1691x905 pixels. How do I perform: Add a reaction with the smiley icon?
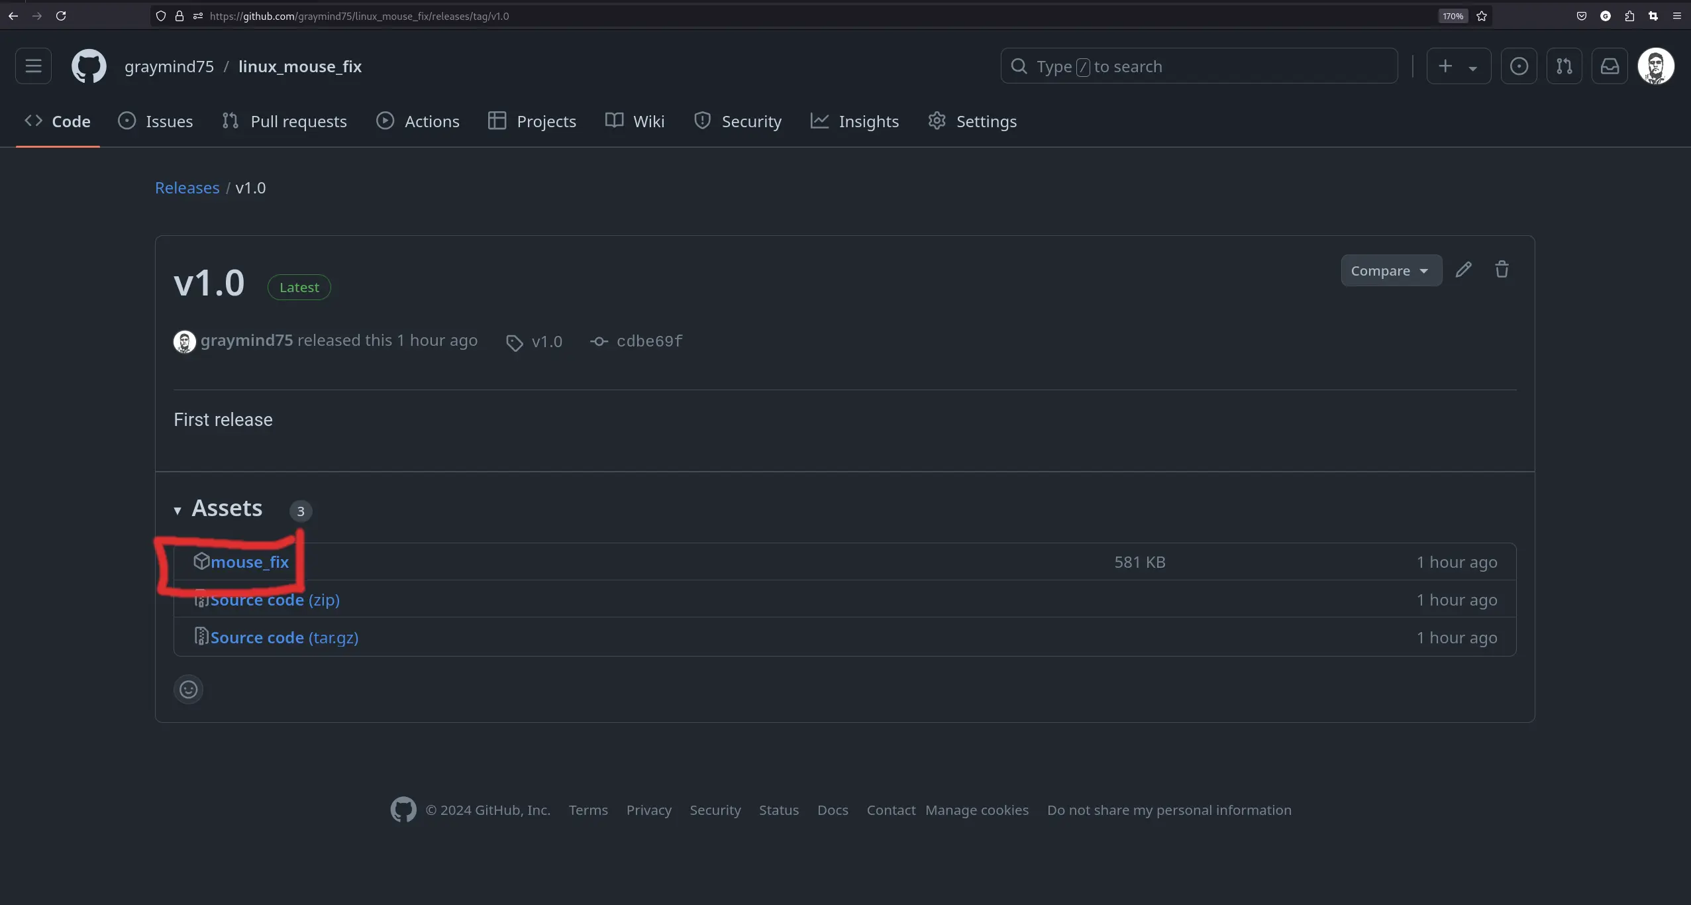point(187,689)
